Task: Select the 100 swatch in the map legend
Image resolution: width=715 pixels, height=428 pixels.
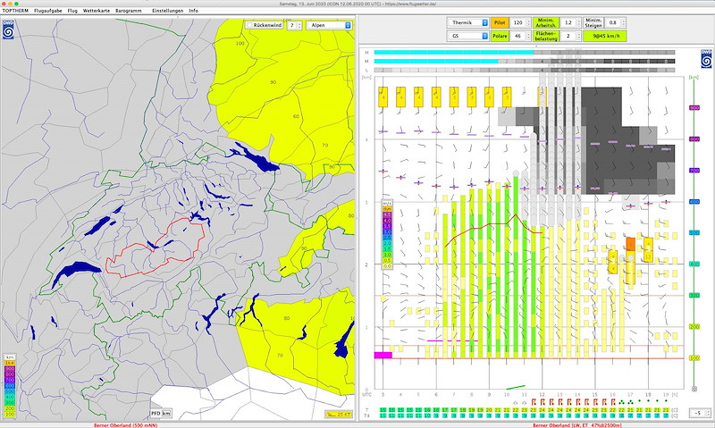Action: (x=10, y=414)
